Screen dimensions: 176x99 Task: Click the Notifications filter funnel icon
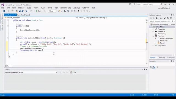tap(134, 4)
